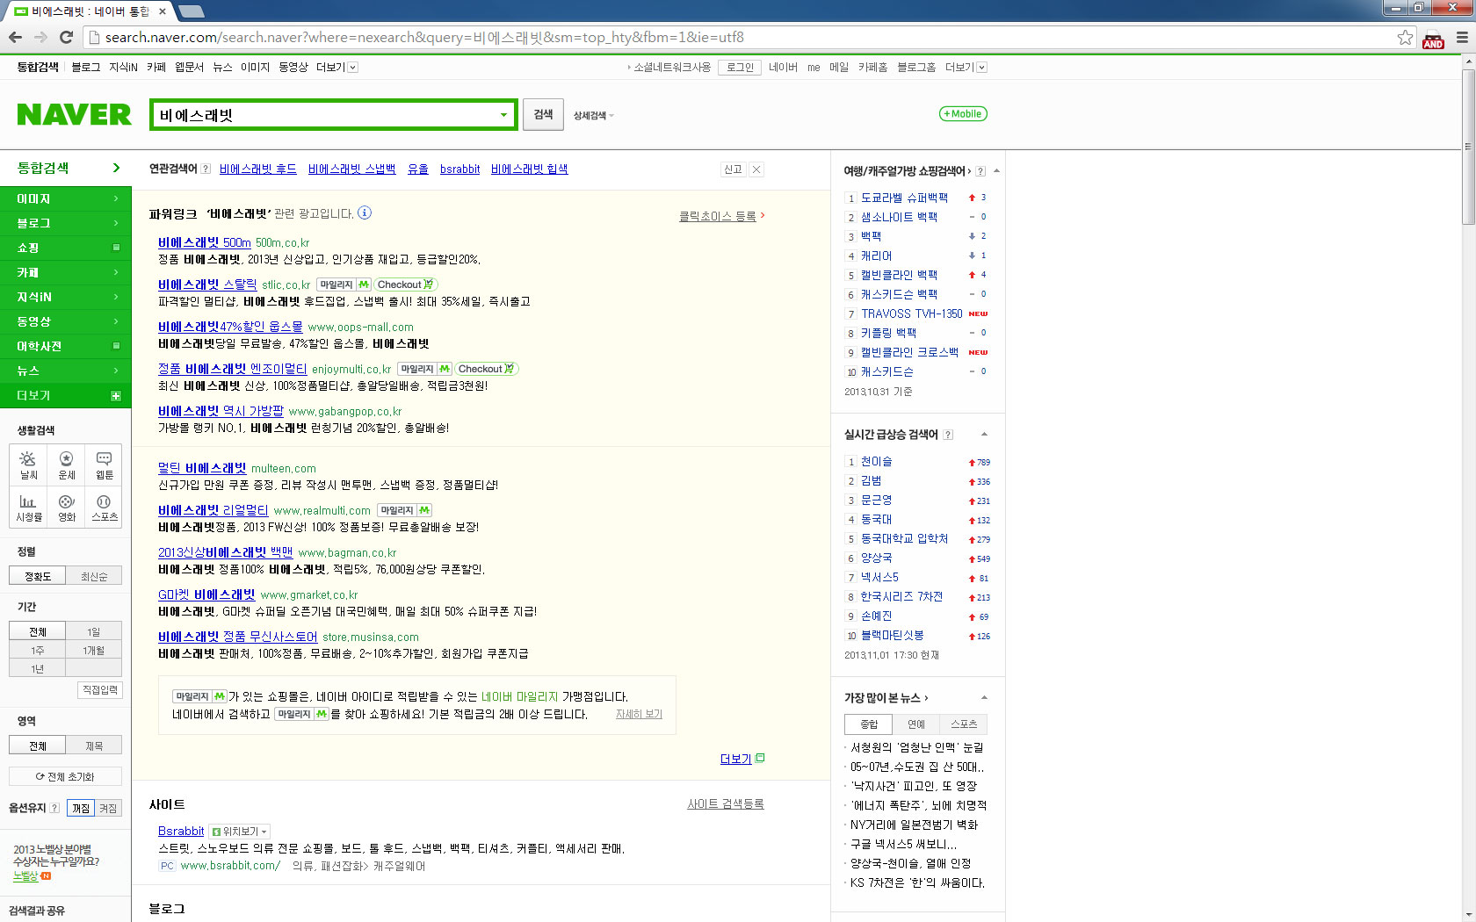Viewport: 1476px width, 922px height.
Task: Click 전체 초기화 reset button
Action: (65, 776)
